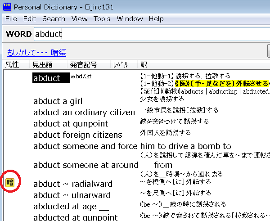Select the 'abducted at gunpoint' entry
Viewport: 270px width, 221px height.
[x=76, y=217]
